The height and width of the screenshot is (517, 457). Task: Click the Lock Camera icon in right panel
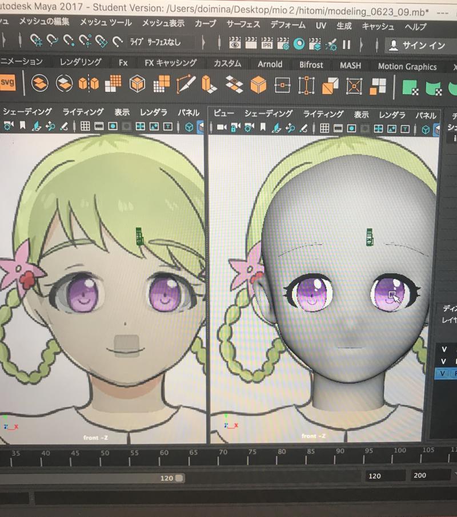click(235, 127)
